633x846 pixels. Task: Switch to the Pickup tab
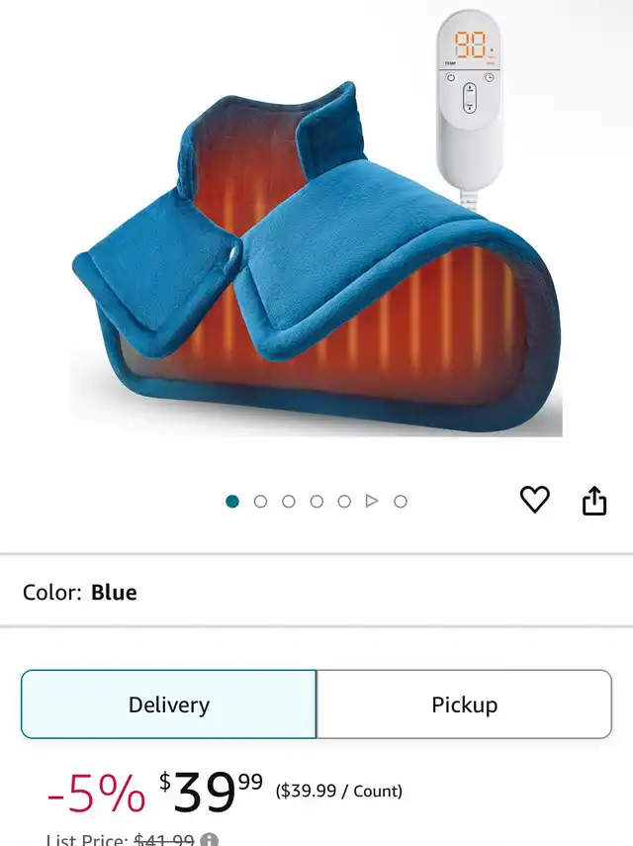(x=464, y=705)
